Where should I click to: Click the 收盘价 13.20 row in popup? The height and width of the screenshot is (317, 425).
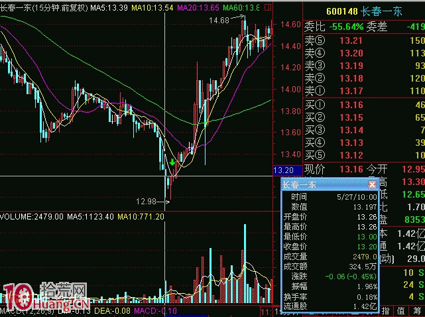click(330, 246)
